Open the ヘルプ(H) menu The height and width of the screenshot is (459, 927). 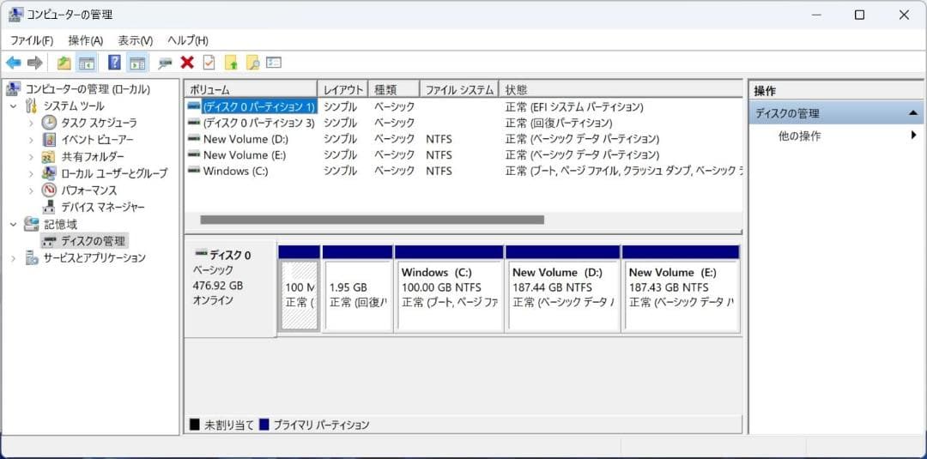pos(187,41)
